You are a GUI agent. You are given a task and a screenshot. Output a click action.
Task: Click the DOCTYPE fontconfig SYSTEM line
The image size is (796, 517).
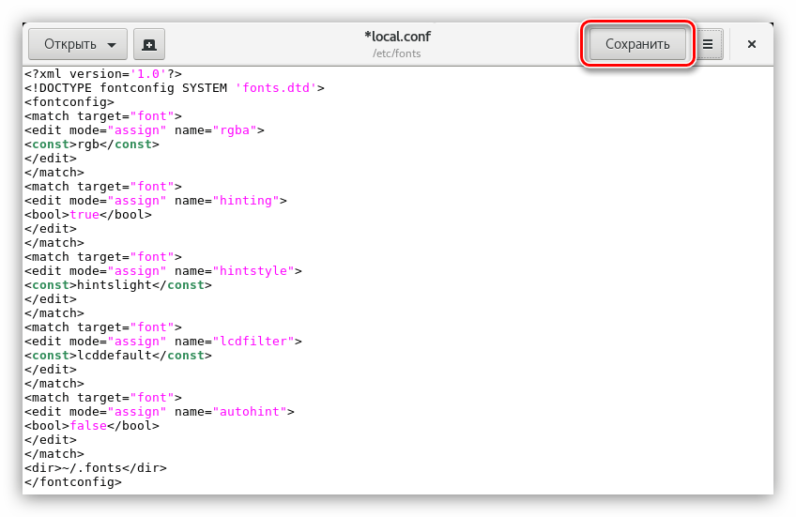click(x=175, y=88)
